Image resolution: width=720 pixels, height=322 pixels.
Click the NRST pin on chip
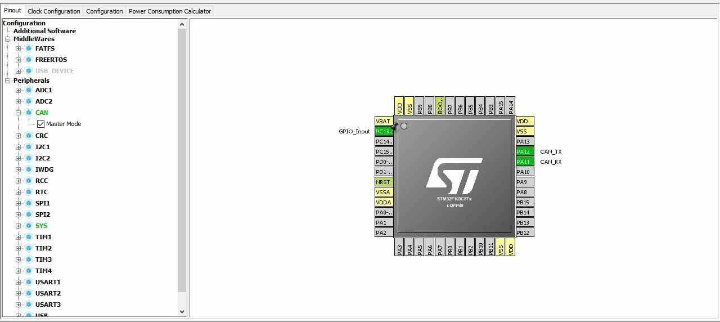pos(384,182)
